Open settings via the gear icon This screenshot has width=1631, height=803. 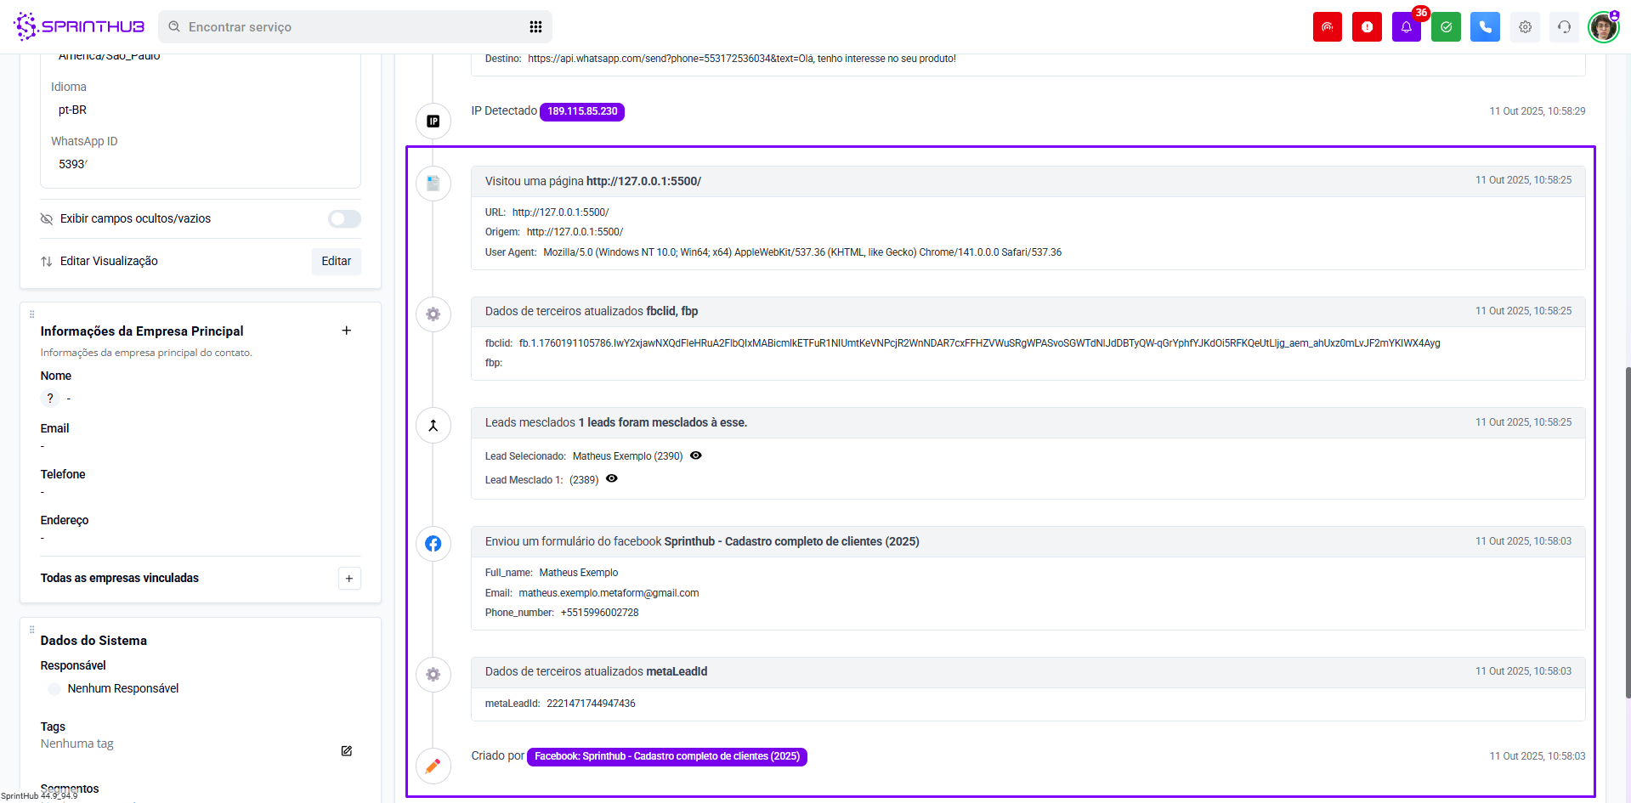(x=1525, y=27)
